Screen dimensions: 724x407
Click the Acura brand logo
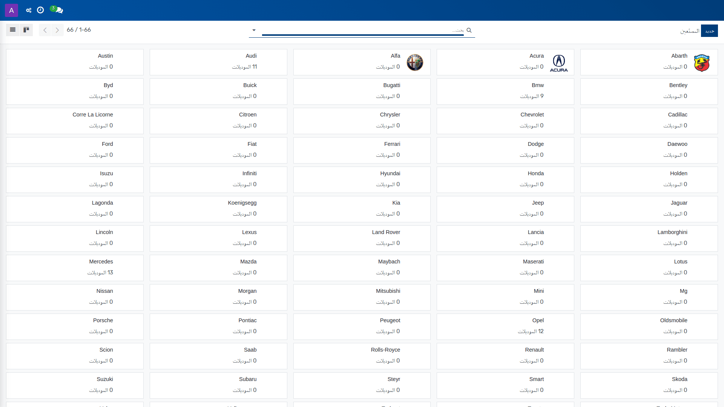559,63
